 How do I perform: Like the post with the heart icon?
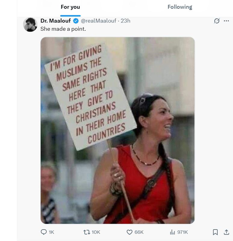click(x=129, y=232)
